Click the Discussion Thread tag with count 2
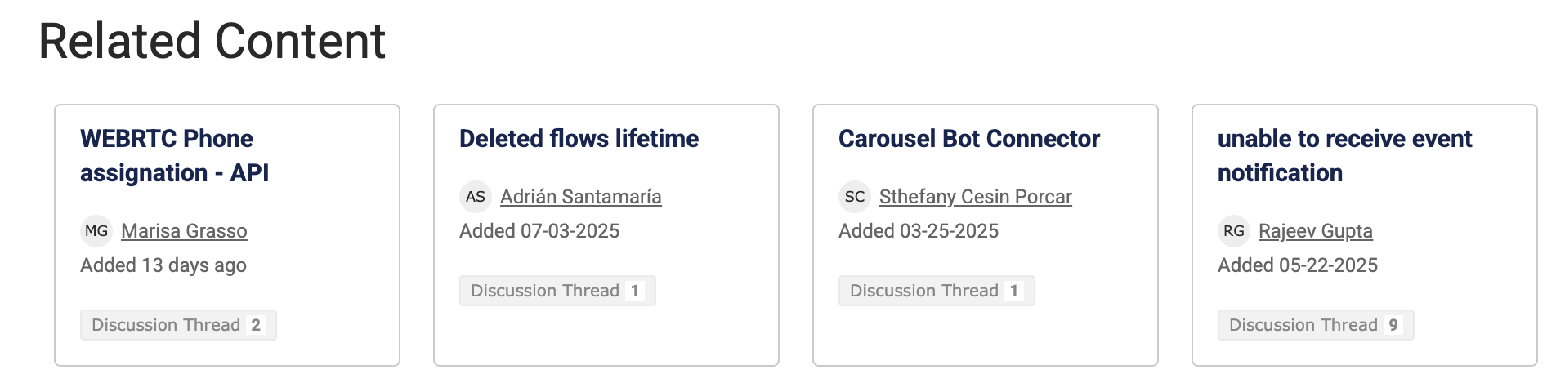This screenshot has height=392, width=1556. point(178,325)
